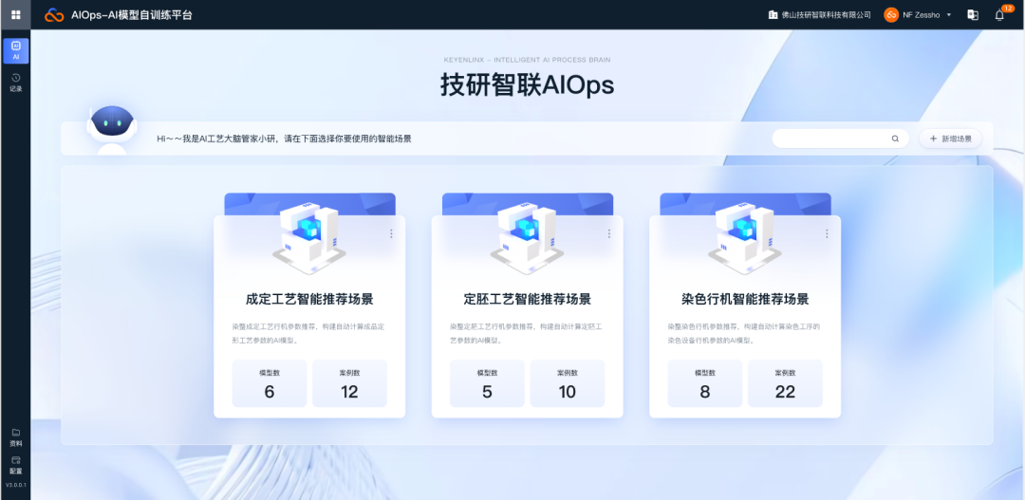Click the AIOps cloud logo
The image size is (1025, 500).
(x=54, y=15)
